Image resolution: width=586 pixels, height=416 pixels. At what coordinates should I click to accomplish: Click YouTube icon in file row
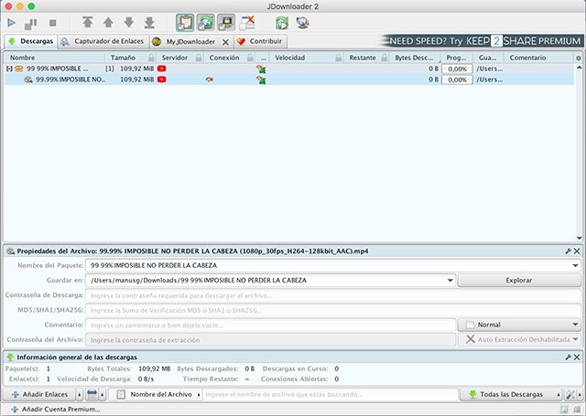tap(161, 80)
